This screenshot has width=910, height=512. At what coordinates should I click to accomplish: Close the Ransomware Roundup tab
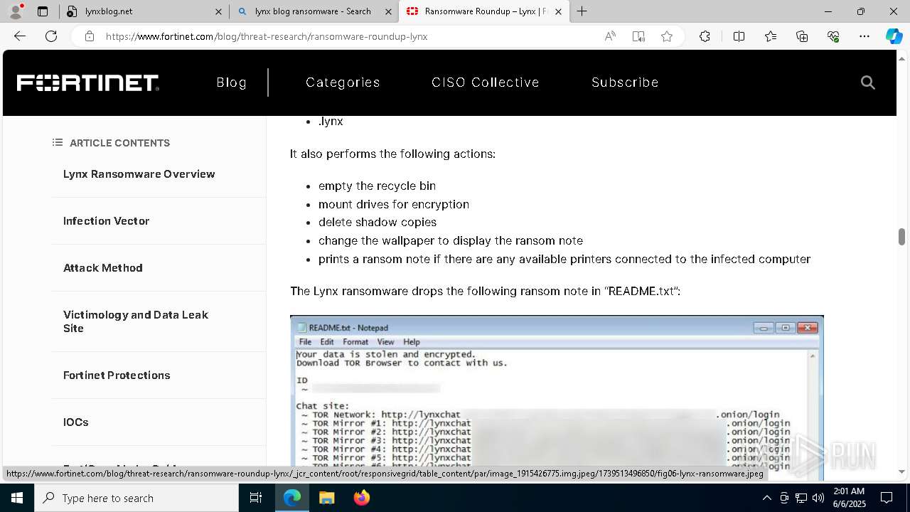[558, 11]
